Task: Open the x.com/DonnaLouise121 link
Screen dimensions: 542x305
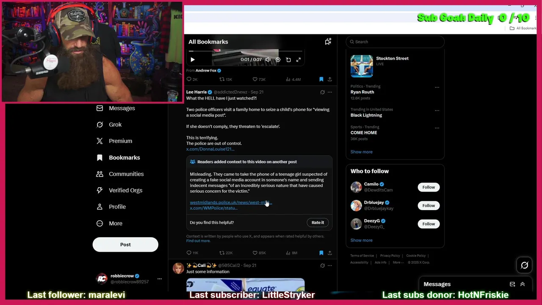Action: click(x=210, y=149)
